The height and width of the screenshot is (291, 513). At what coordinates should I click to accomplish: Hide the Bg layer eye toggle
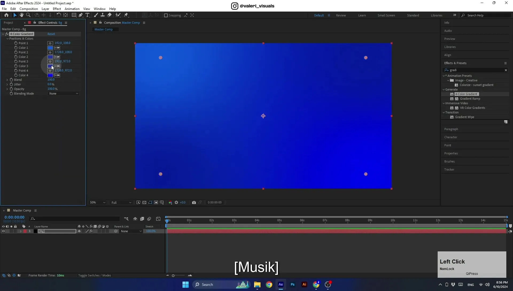tap(3, 231)
